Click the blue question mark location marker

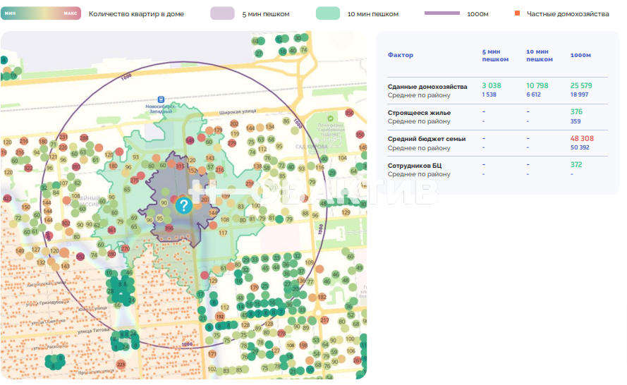click(x=183, y=205)
